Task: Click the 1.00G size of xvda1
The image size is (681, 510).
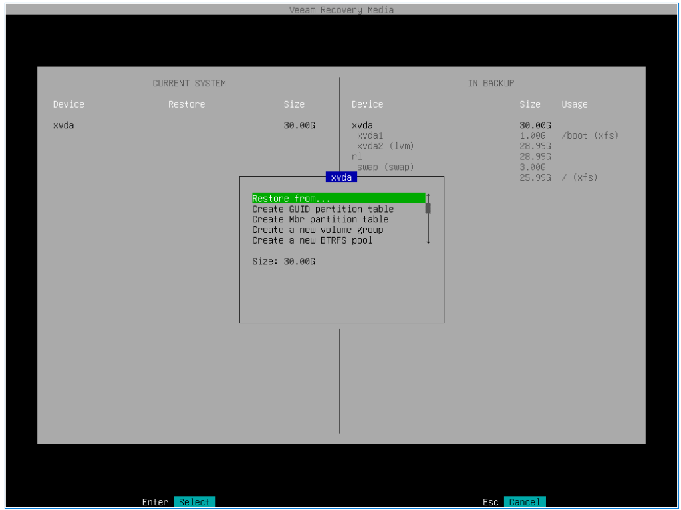Action: tap(533, 135)
